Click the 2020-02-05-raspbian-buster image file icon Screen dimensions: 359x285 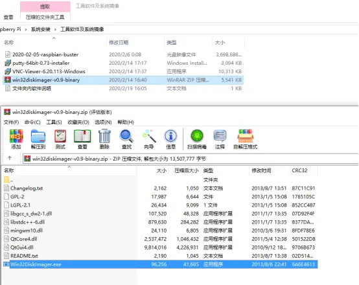8,54
